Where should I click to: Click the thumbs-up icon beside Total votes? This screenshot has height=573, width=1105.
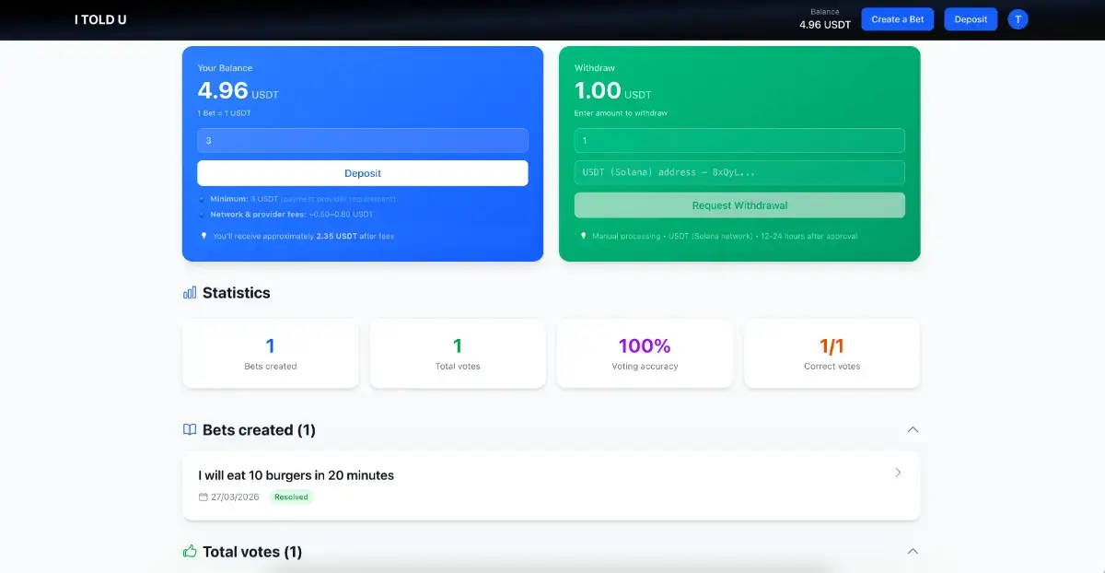(x=190, y=552)
